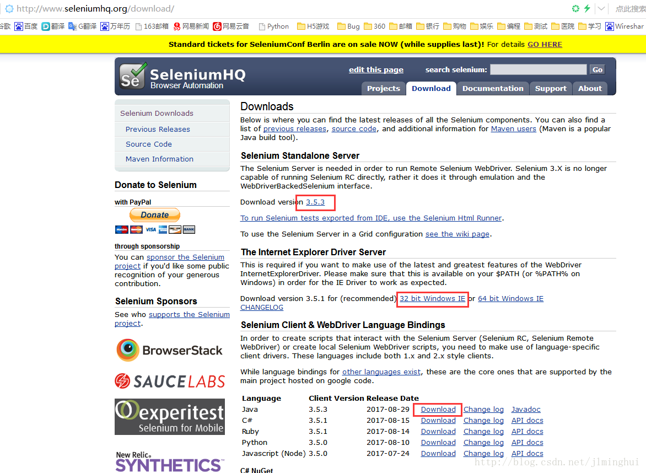
Task: Click the BrowserStack sponsor logo
Action: [x=169, y=350]
